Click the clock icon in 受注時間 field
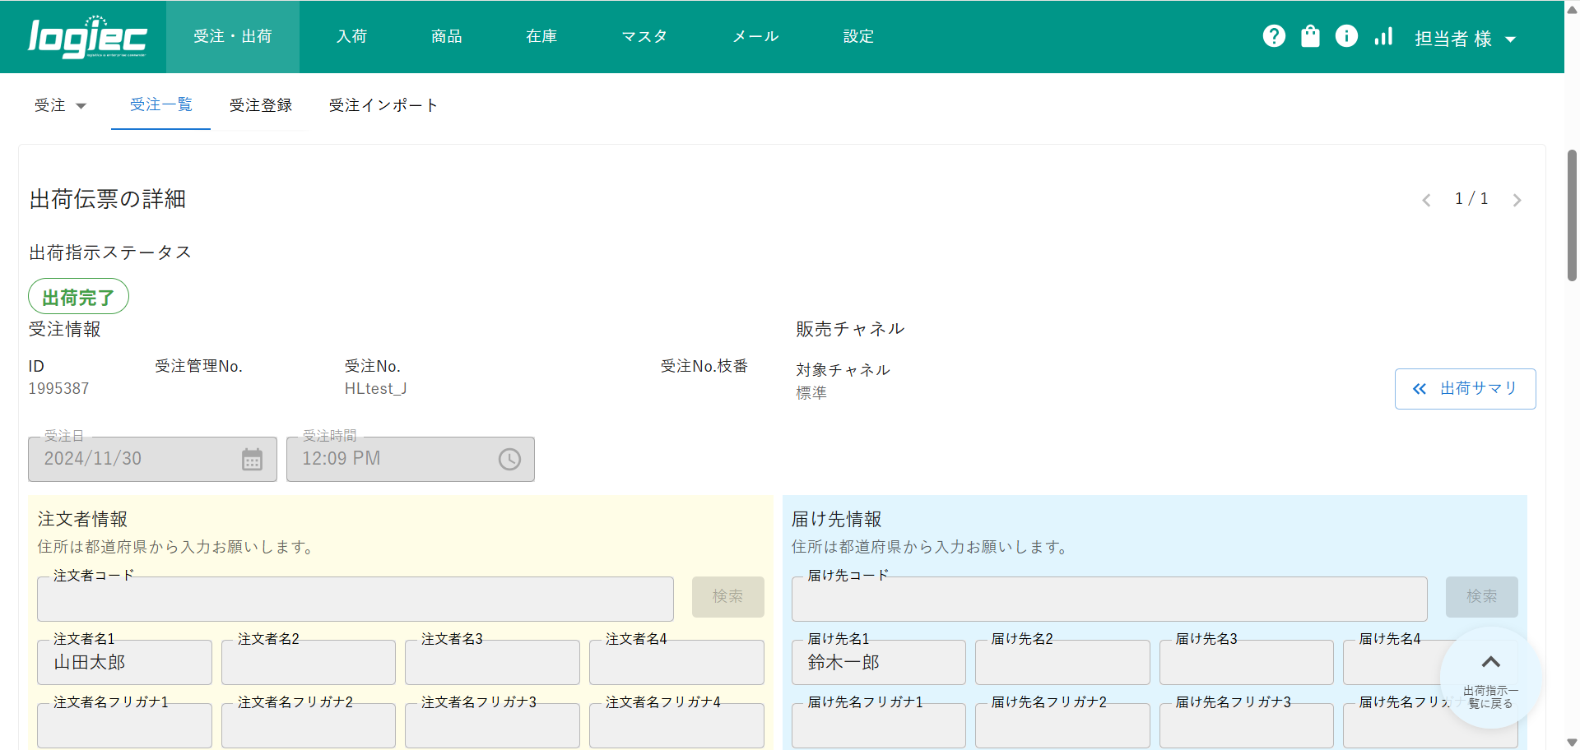Viewport: 1580px width, 750px height. click(509, 460)
